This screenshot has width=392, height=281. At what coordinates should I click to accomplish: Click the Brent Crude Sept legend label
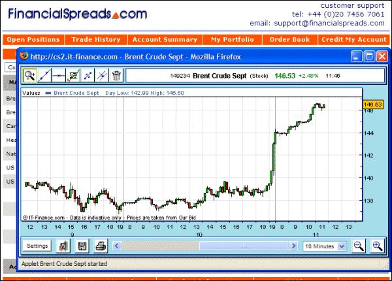click(x=76, y=93)
